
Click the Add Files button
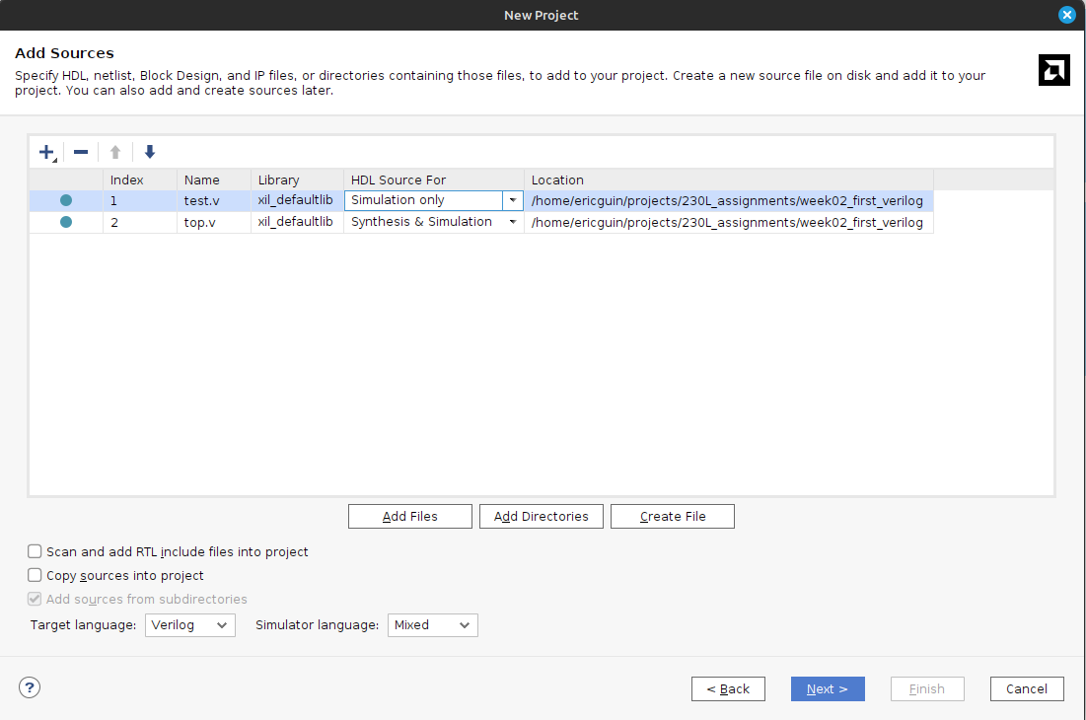click(x=409, y=516)
